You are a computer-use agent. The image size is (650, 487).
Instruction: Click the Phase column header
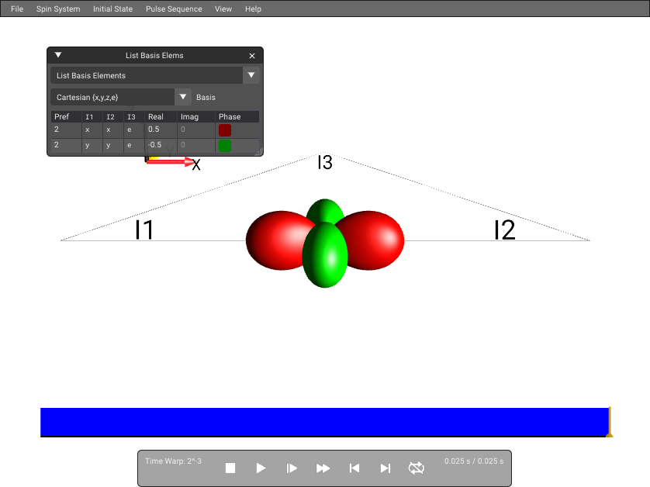point(230,117)
